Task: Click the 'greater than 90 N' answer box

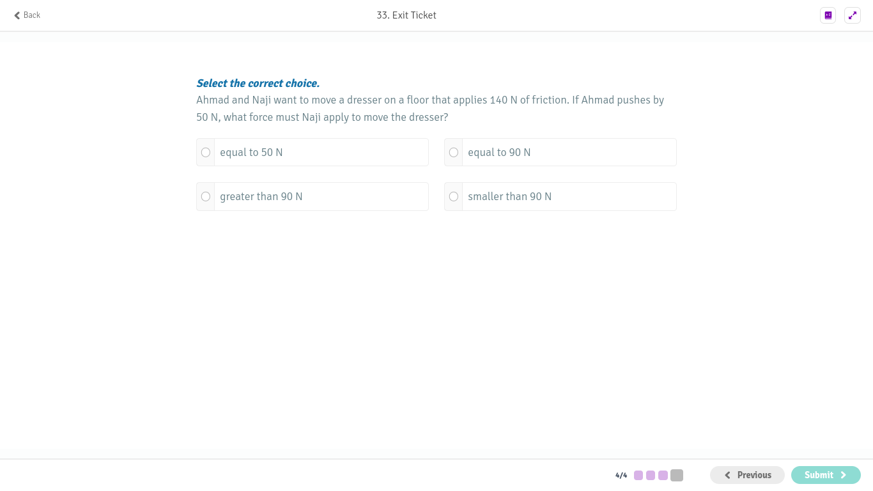Action: 313,196
